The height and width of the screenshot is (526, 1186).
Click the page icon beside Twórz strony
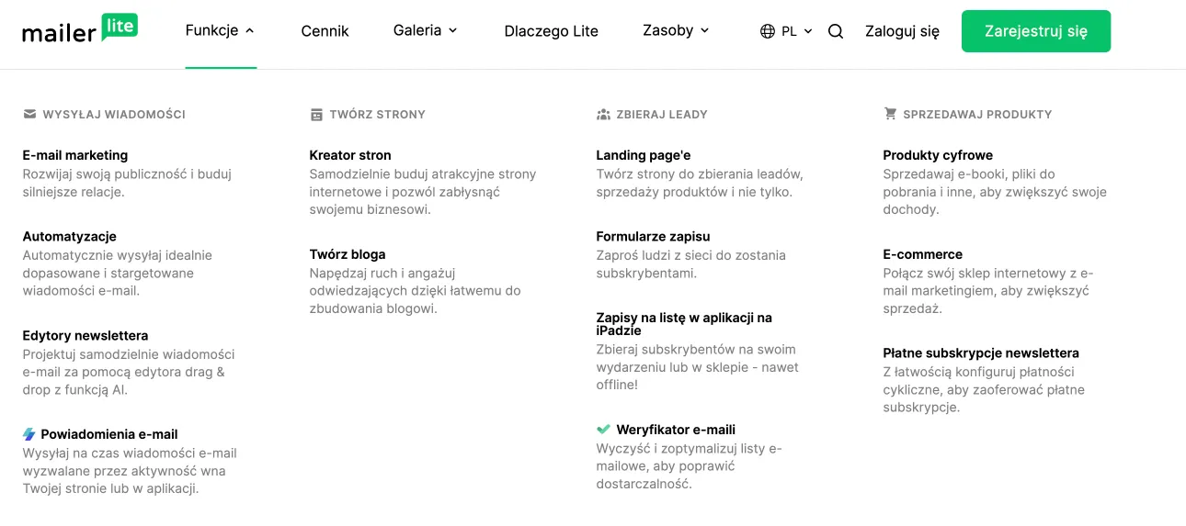316,115
